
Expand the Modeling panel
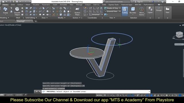pyautogui.click(x=5, y=18)
